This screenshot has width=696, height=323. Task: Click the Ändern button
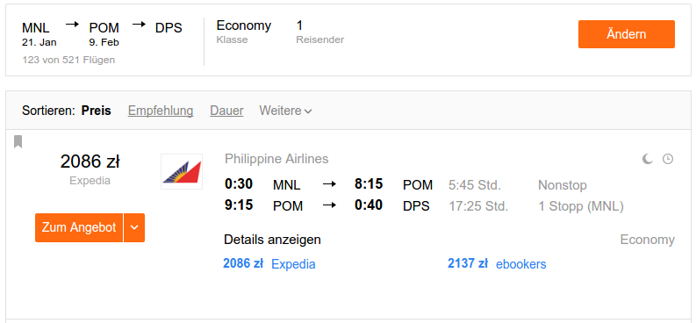(x=627, y=34)
